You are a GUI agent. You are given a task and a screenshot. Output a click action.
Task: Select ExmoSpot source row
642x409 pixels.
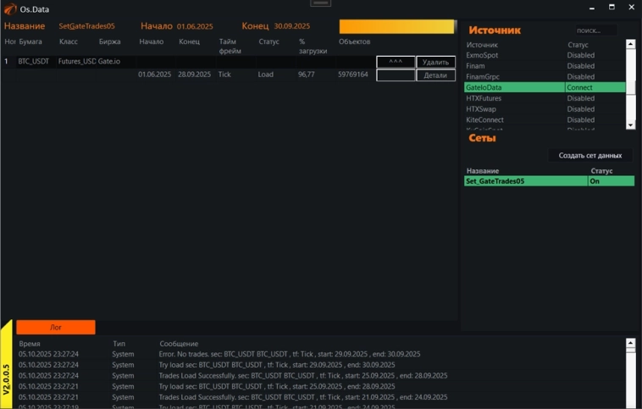click(545, 55)
